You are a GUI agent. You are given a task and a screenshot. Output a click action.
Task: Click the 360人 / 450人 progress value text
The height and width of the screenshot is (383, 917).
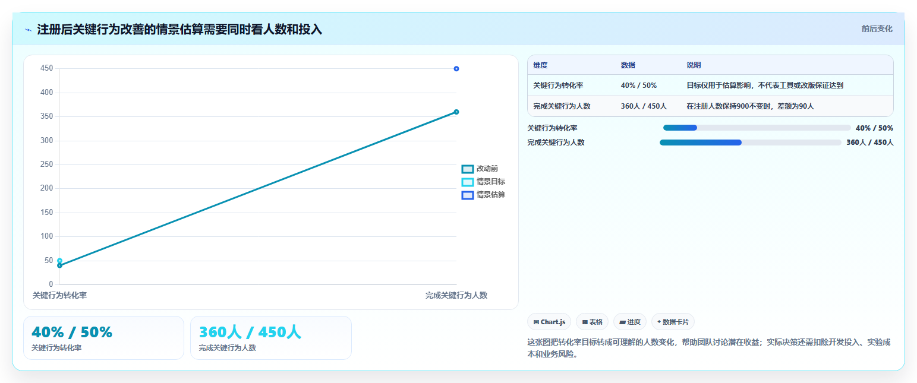[x=870, y=143]
